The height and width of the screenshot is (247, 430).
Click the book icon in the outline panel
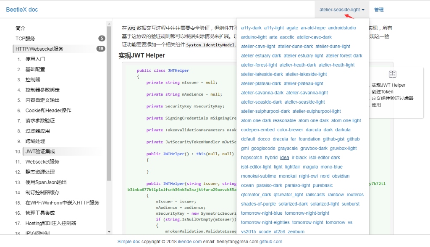[x=392, y=74]
